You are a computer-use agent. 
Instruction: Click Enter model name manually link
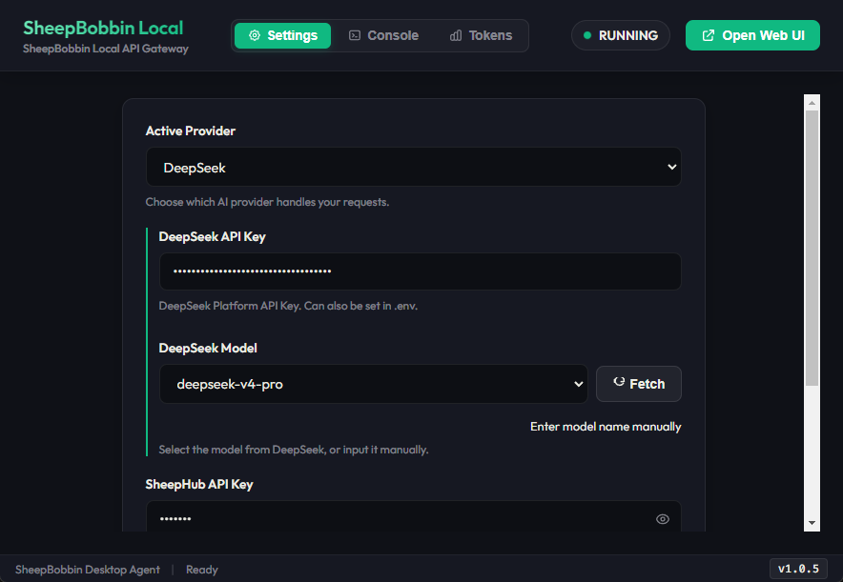coord(606,427)
